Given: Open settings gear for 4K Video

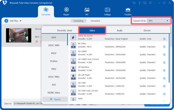Looking at the screenshot, I should [164, 47].
